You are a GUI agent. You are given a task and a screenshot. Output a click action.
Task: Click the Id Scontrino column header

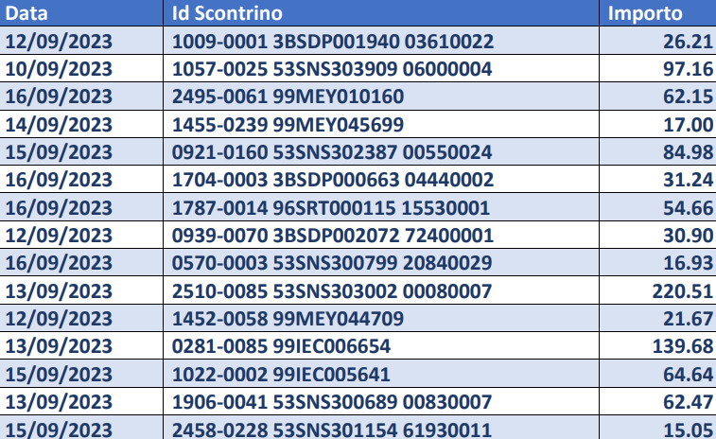click(381, 13)
